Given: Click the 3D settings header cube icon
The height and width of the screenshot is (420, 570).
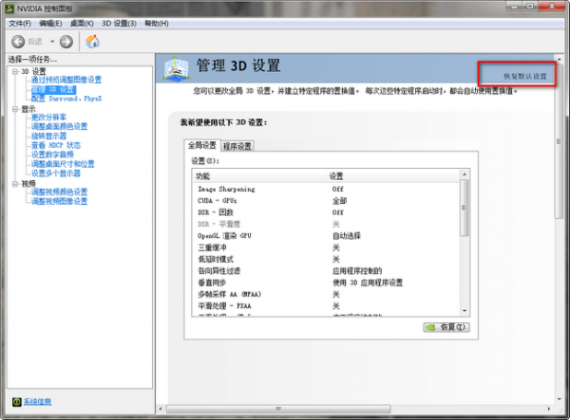Looking at the screenshot, I should [176, 68].
